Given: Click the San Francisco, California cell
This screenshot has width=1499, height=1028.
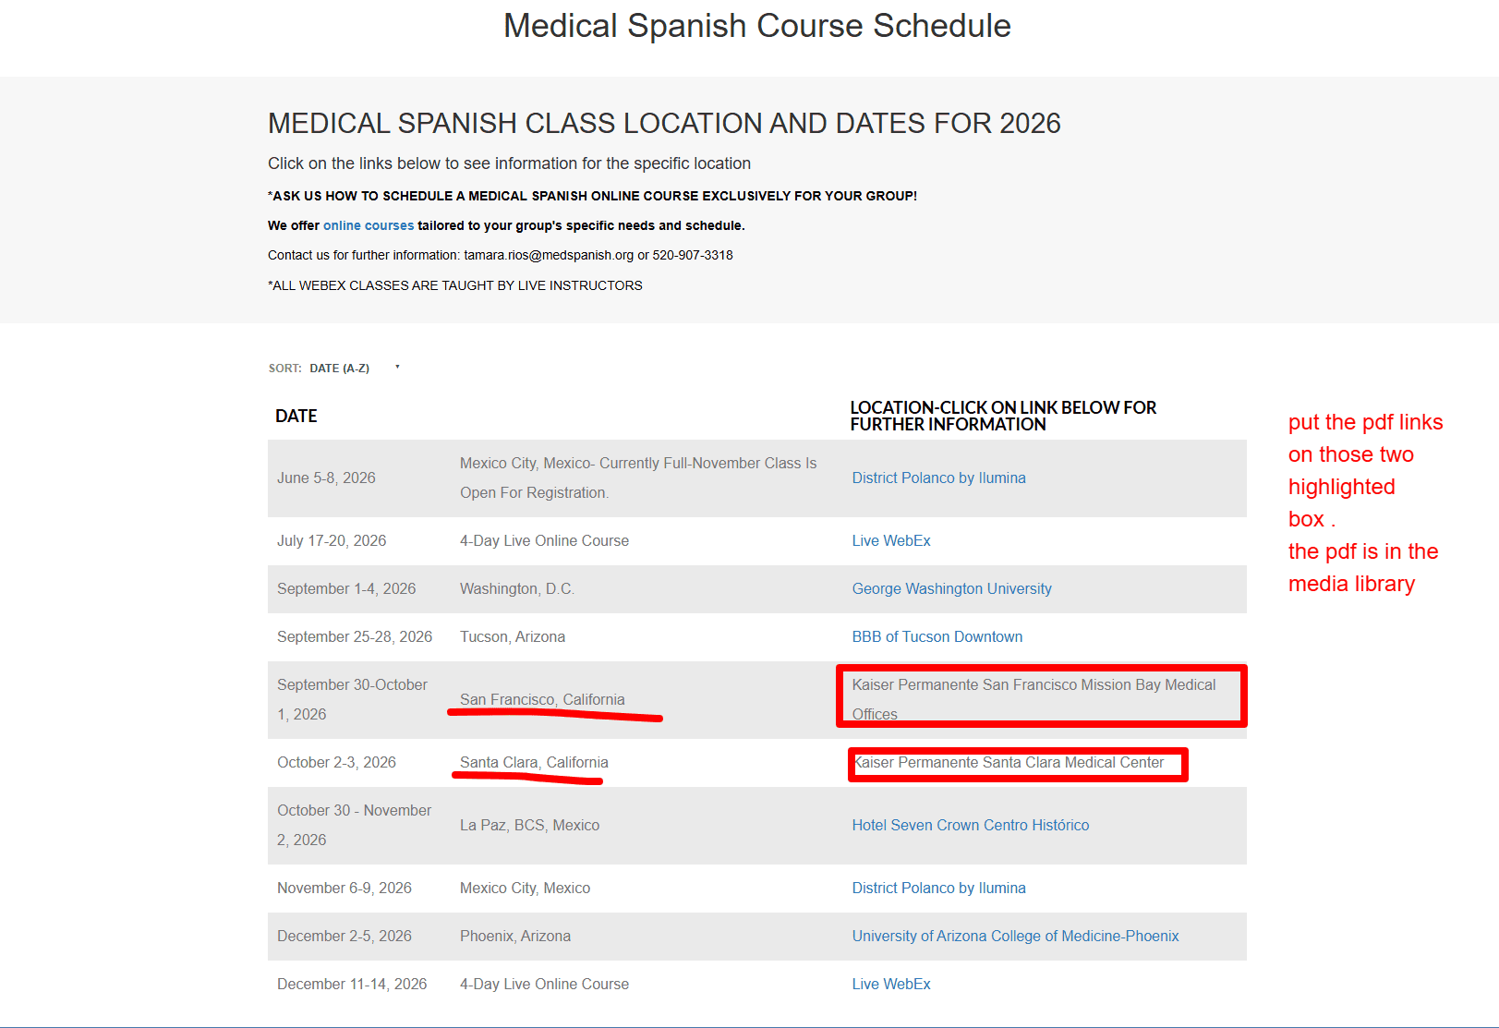Looking at the screenshot, I should point(542,699).
